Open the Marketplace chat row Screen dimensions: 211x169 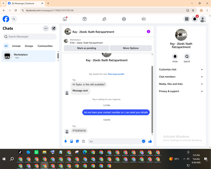(x=28, y=56)
